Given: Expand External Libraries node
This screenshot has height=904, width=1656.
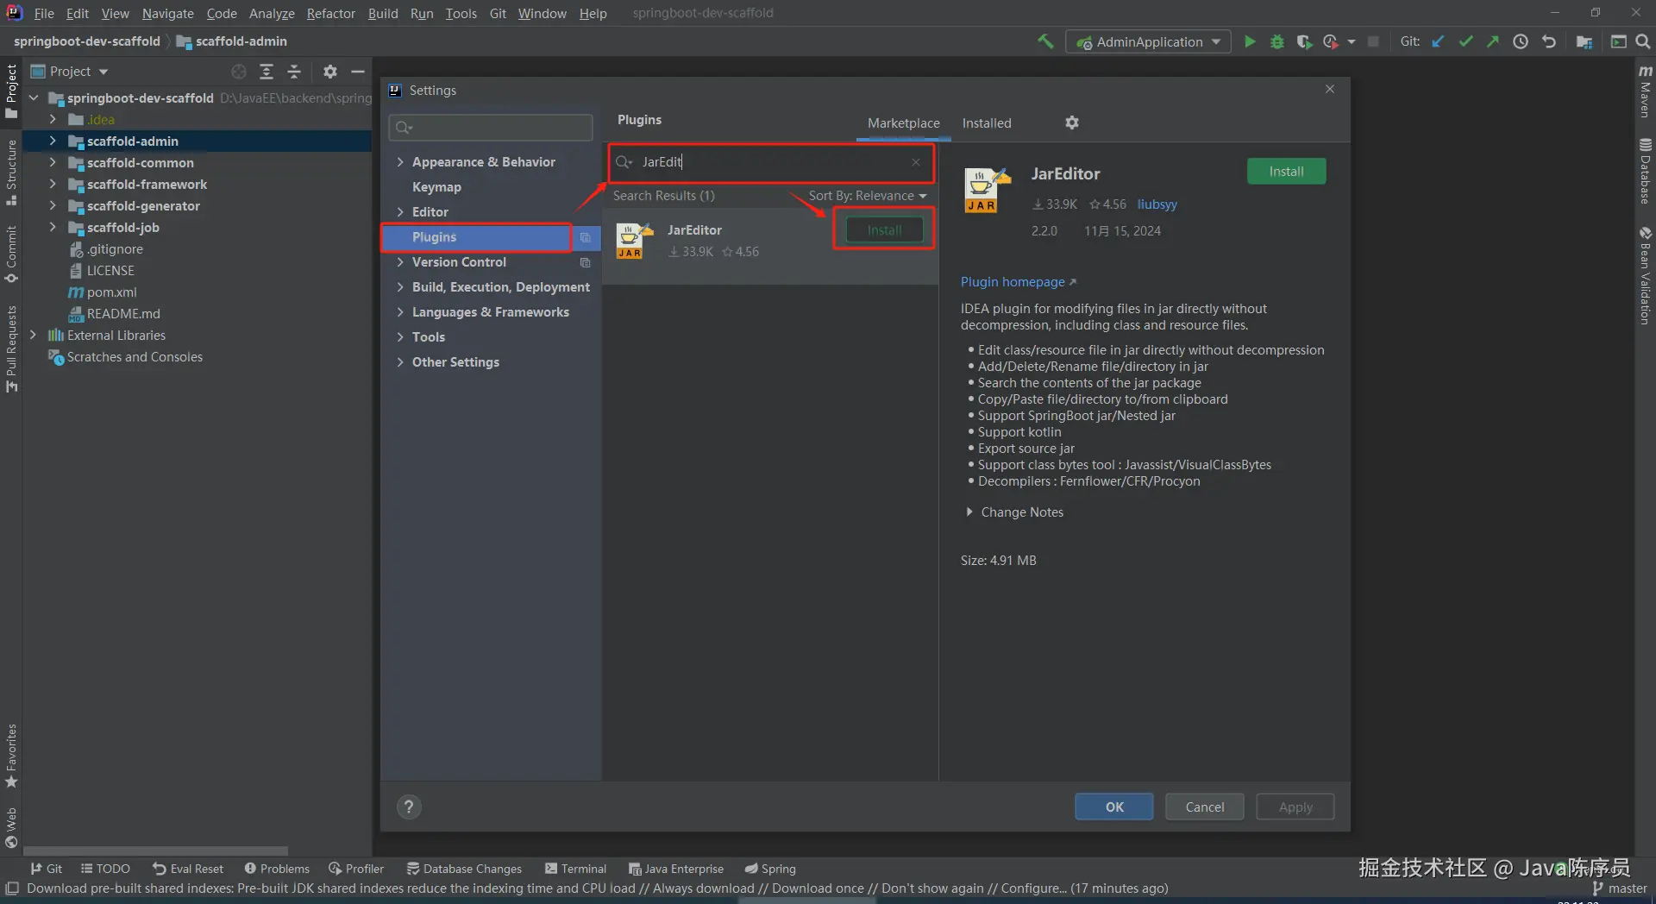Looking at the screenshot, I should click(x=33, y=335).
